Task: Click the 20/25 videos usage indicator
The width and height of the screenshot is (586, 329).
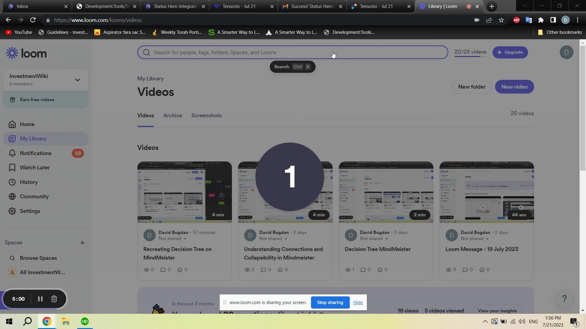Action: 470,52
